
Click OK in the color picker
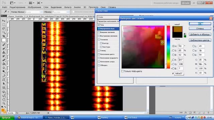pos(200,24)
